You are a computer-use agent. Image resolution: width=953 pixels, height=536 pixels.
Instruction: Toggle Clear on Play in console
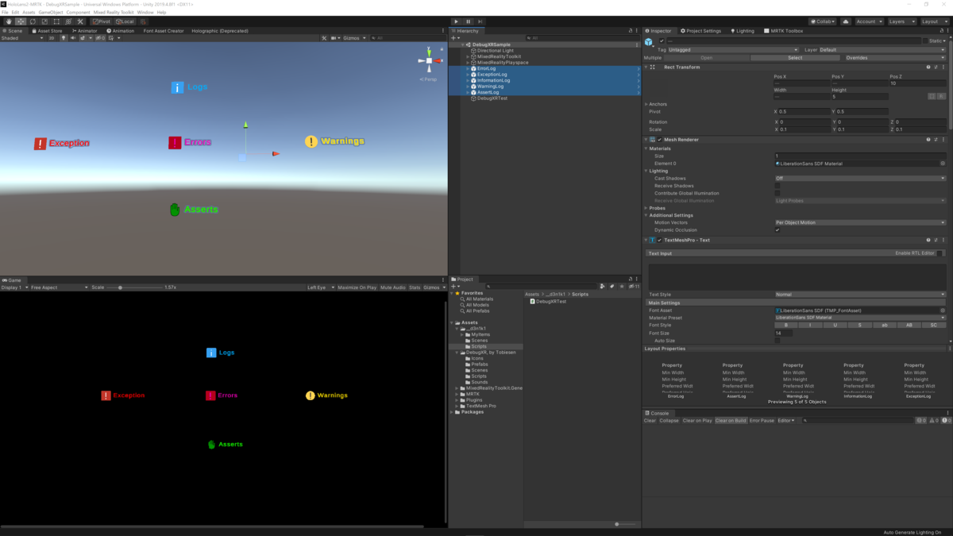pyautogui.click(x=697, y=420)
